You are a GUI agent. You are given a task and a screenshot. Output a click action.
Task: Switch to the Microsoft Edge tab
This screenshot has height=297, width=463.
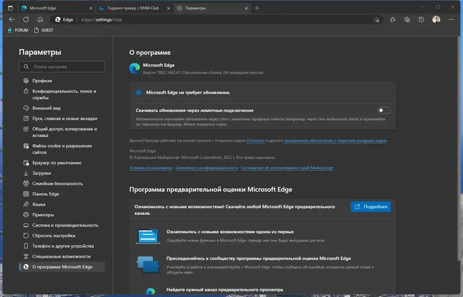(x=57, y=8)
